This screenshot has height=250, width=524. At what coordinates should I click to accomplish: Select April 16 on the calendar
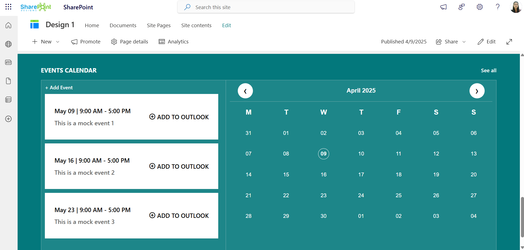323,175
